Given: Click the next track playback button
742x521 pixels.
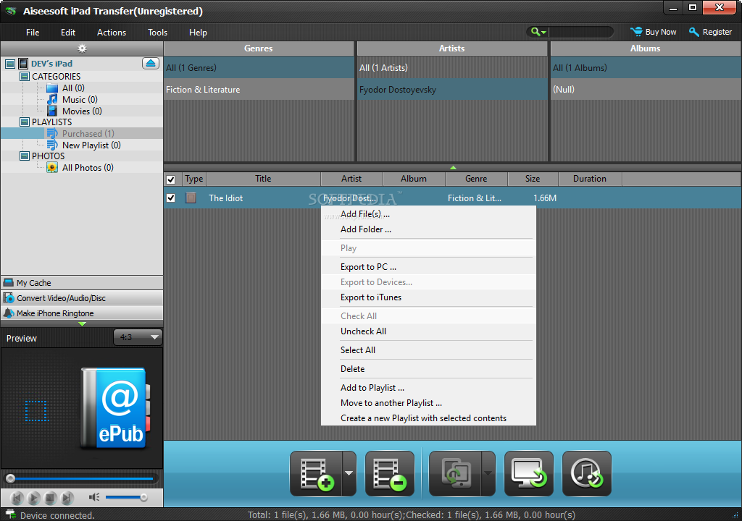Looking at the screenshot, I should [67, 497].
